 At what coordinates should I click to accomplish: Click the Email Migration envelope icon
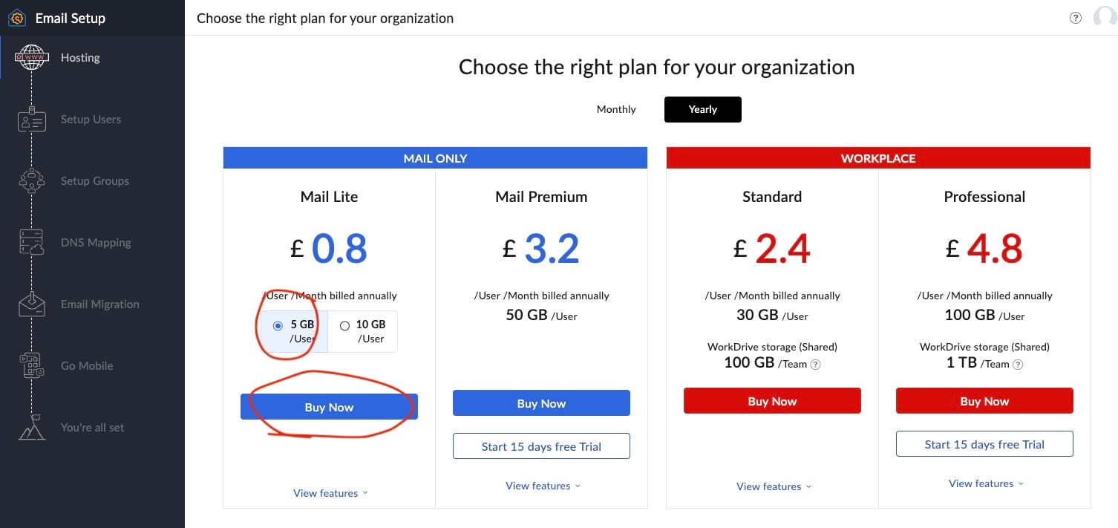tap(31, 304)
